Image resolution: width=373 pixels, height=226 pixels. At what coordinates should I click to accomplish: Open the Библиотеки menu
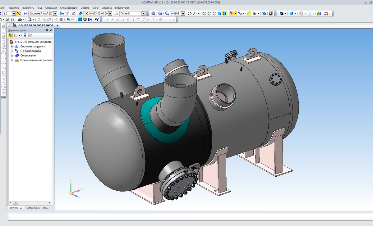[122, 7]
